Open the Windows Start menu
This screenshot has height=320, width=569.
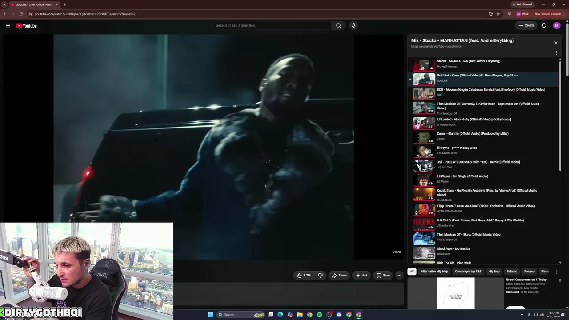pyautogui.click(x=211, y=315)
